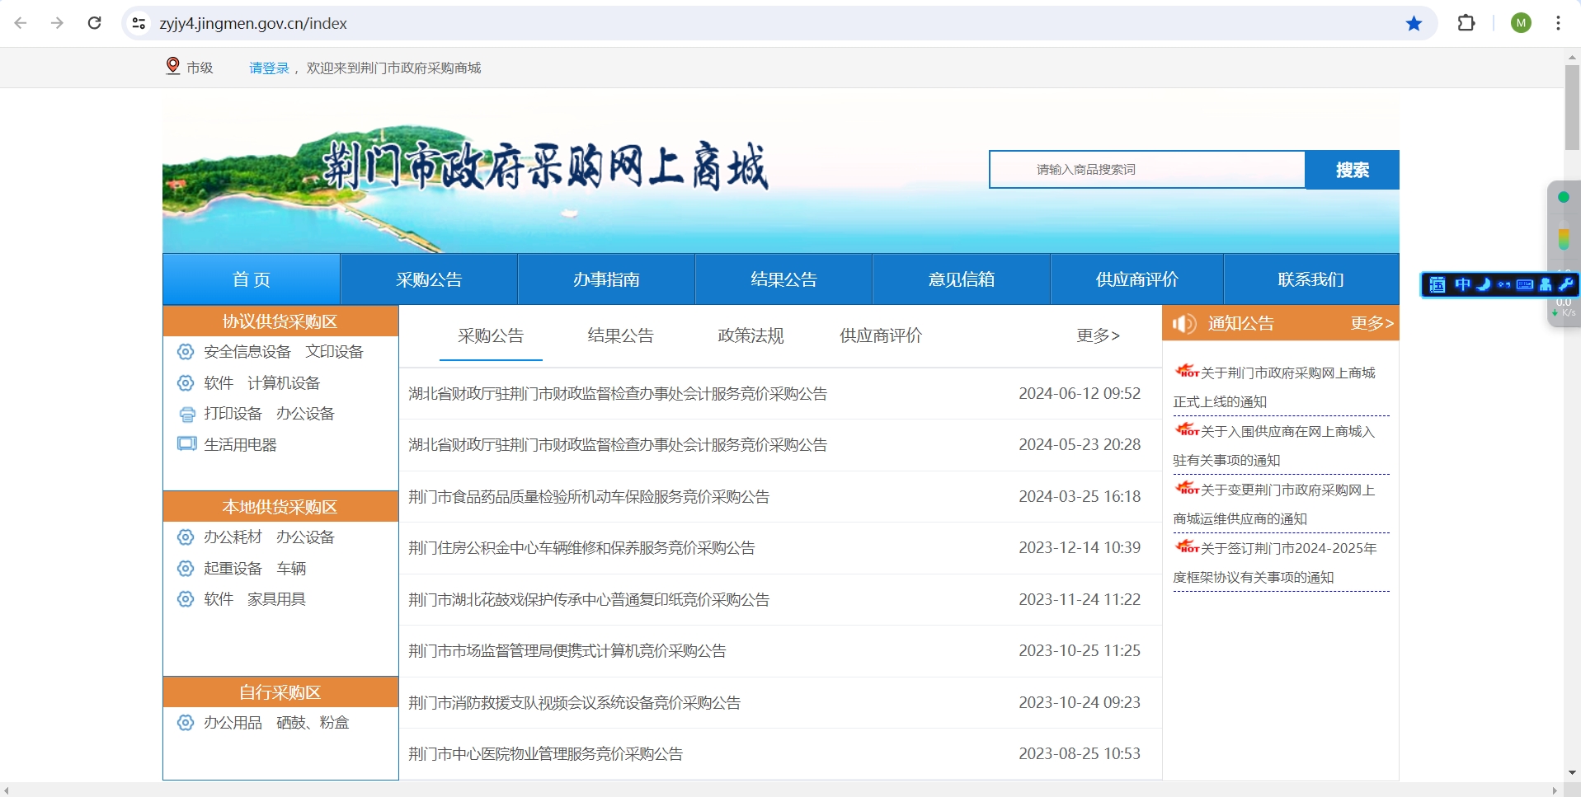Viewport: 1581px width, 797px height.
Task: Click the IME logo icon at toolbar start
Action: pyautogui.click(x=1437, y=284)
